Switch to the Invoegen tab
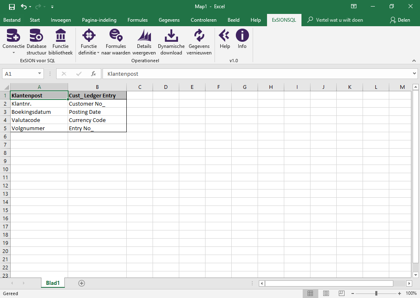Viewport: 420px width, 298px height. tap(61, 20)
